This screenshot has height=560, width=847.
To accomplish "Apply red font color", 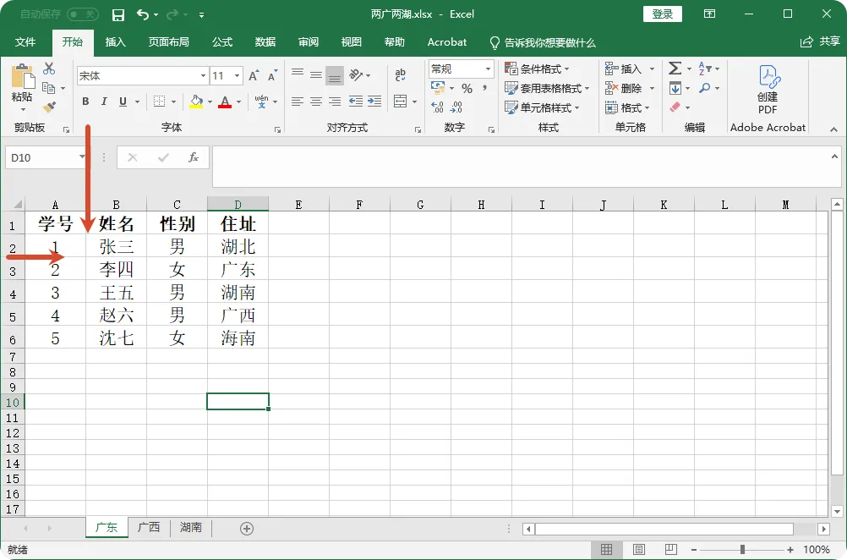I will pyautogui.click(x=225, y=102).
